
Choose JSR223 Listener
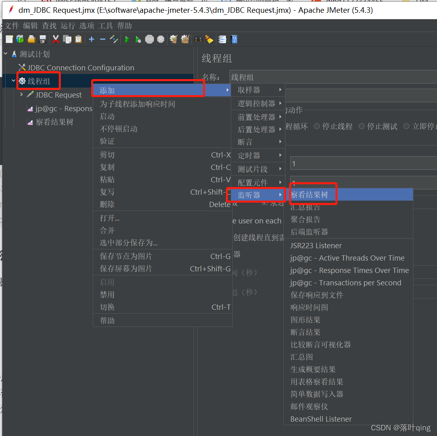348,245
